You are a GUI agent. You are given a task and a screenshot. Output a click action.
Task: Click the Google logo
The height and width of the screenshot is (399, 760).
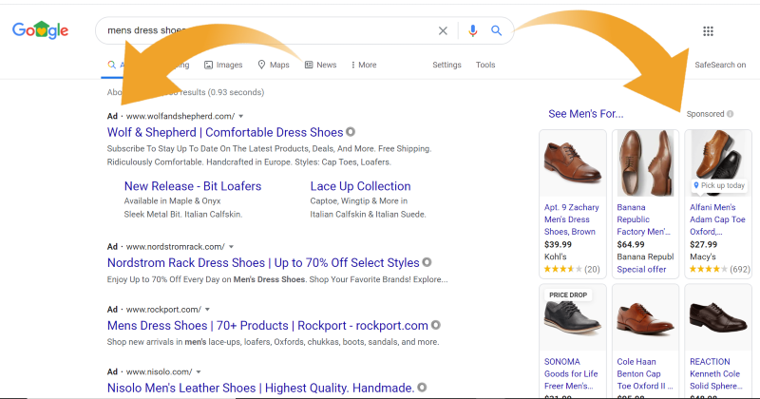(x=40, y=30)
